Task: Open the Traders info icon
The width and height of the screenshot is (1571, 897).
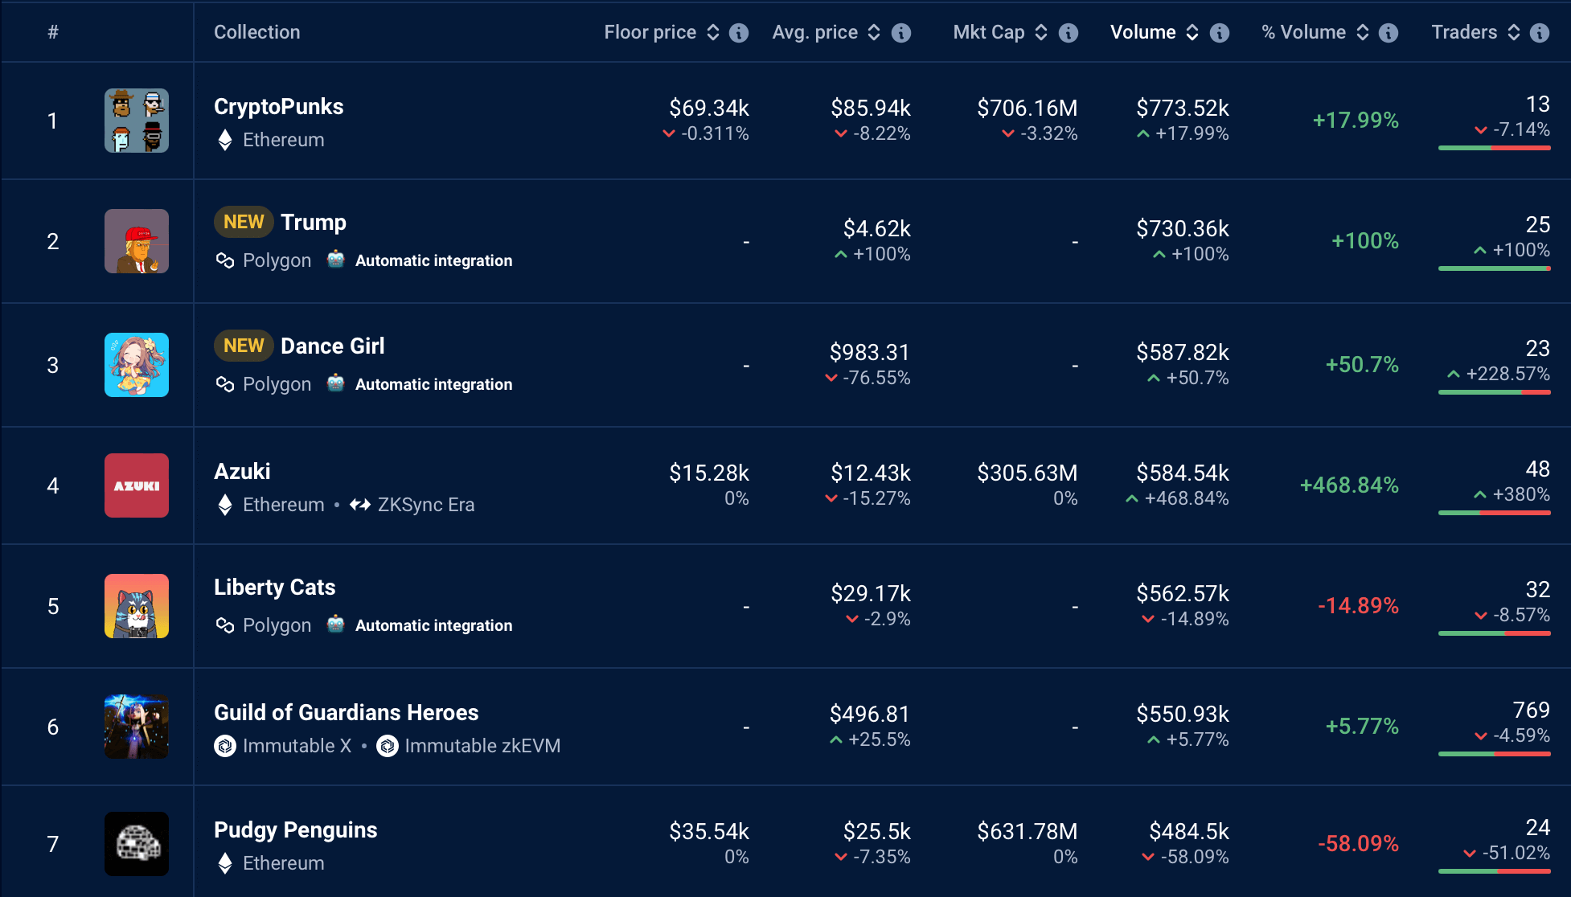Action: 1540,33
